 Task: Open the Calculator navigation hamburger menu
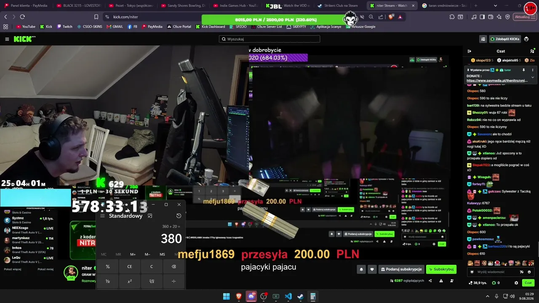click(102, 216)
